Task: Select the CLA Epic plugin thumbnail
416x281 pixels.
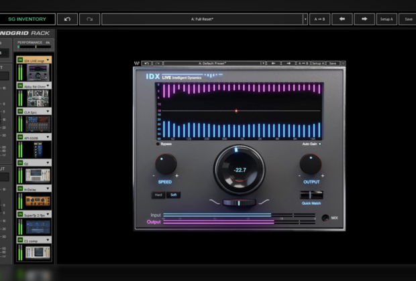Action: click(38, 124)
